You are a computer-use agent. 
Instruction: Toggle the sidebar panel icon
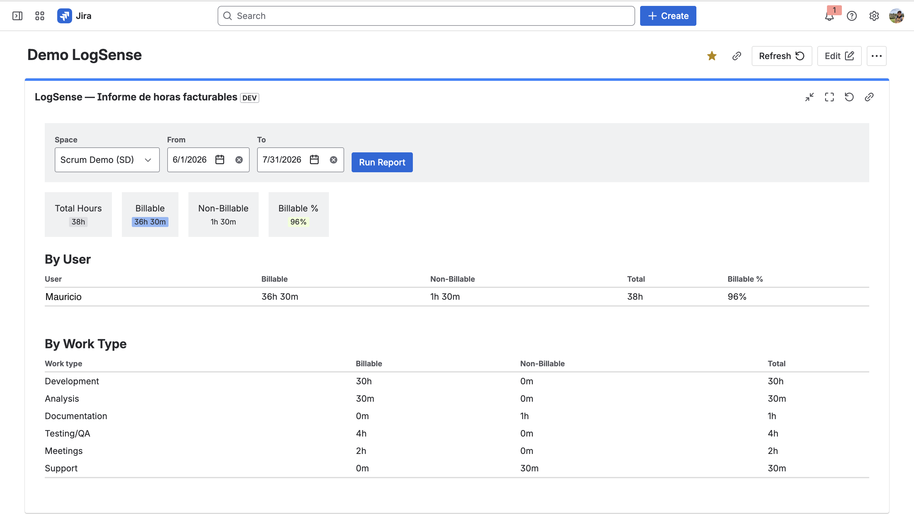coord(17,16)
